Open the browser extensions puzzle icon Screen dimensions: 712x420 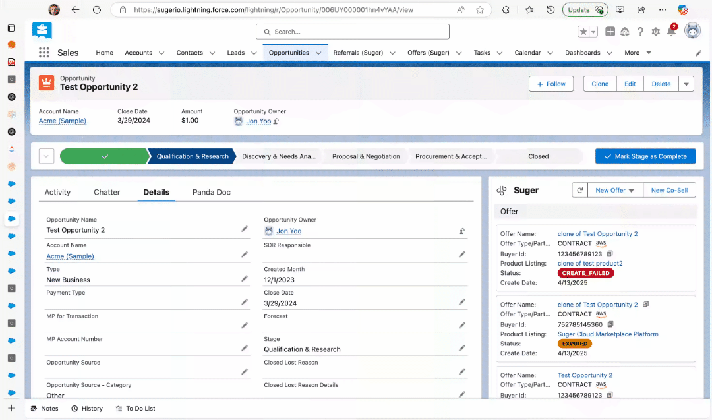506,9
